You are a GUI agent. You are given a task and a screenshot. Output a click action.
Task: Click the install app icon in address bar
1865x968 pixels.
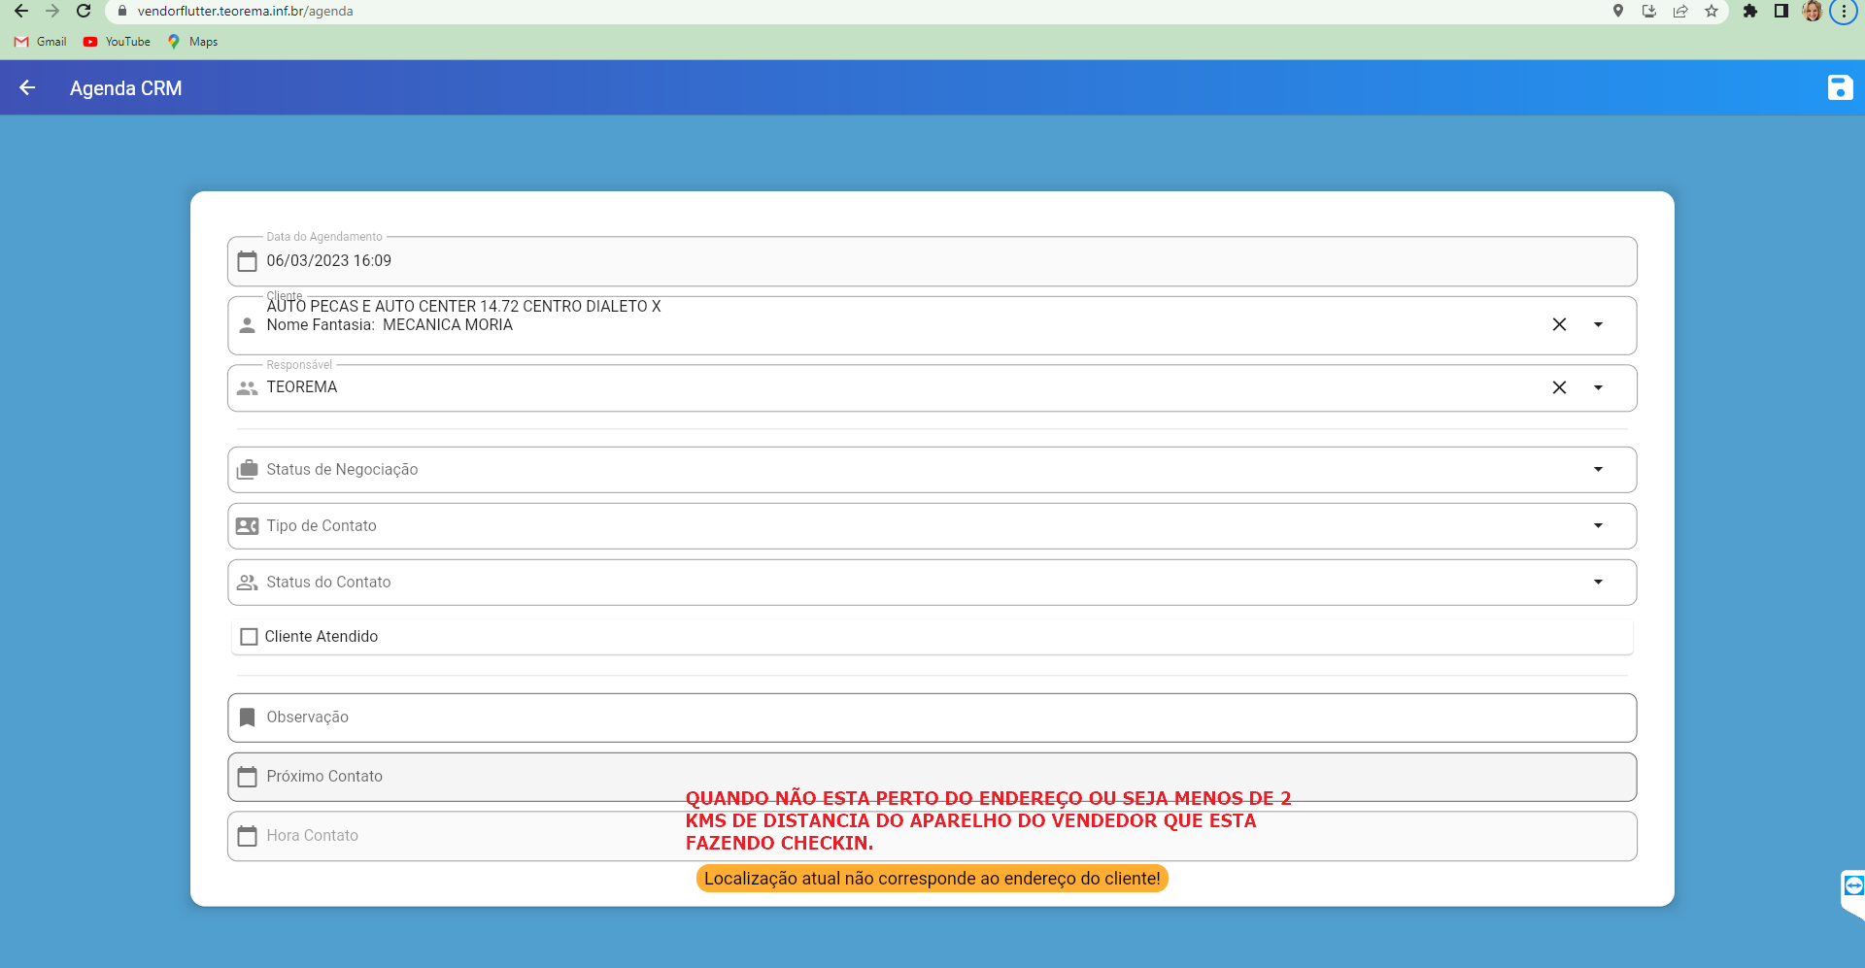pos(1649,11)
